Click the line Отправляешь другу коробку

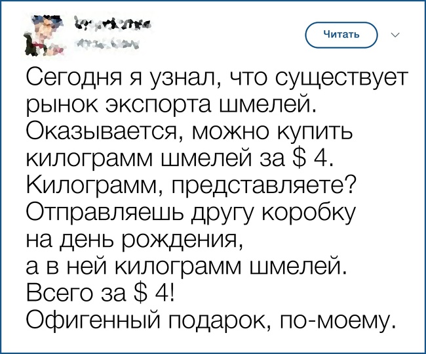click(x=191, y=213)
